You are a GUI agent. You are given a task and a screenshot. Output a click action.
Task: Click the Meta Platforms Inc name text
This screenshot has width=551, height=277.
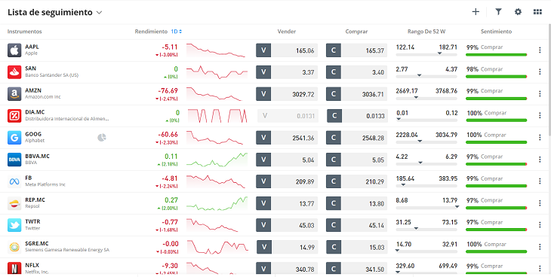click(45, 184)
